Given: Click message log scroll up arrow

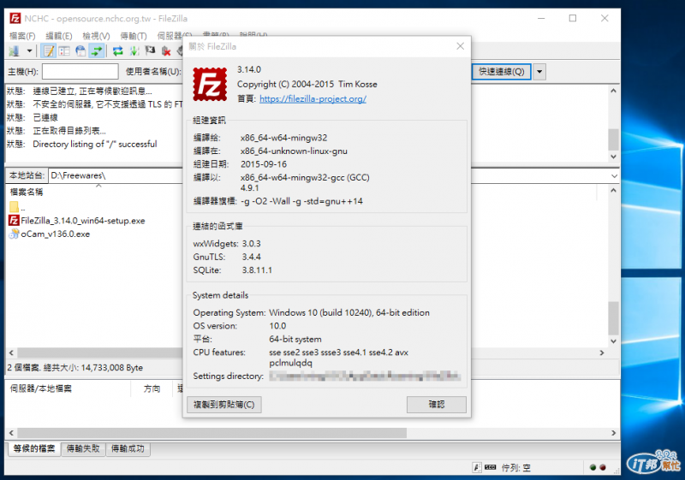Looking at the screenshot, I should pos(613,91).
